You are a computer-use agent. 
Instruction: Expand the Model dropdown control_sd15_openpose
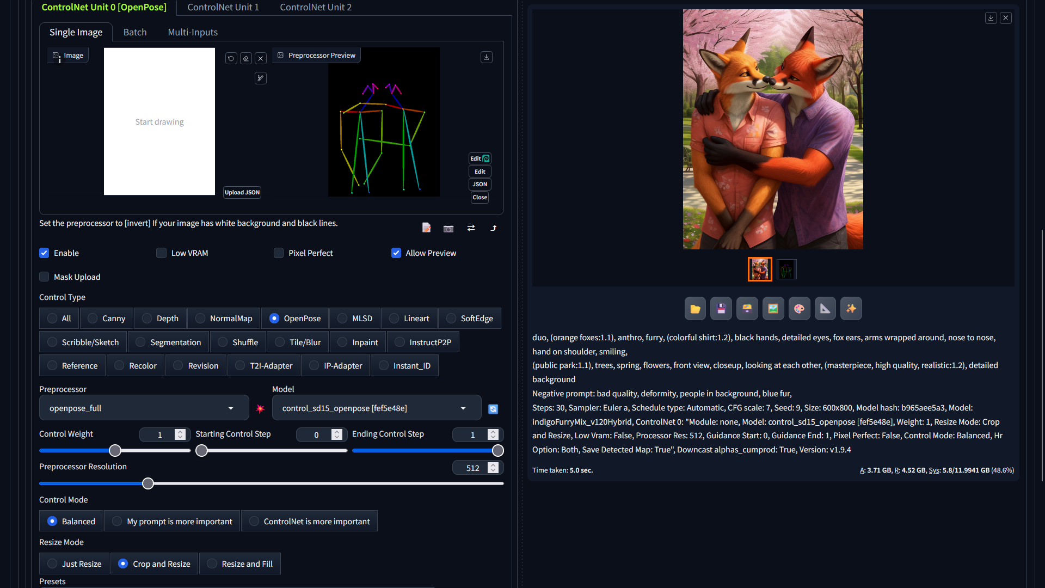point(376,408)
